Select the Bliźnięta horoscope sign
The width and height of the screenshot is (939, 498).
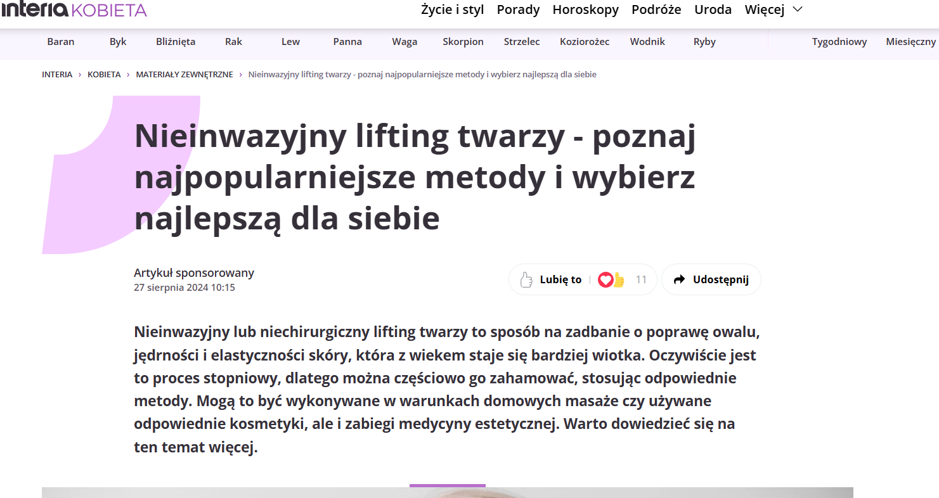point(176,42)
